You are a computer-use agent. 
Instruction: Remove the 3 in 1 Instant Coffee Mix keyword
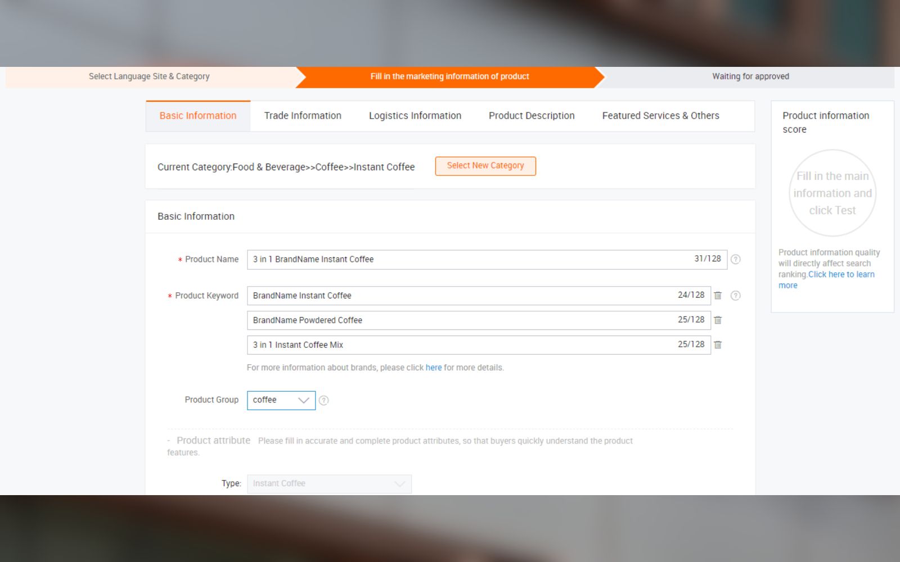coord(718,345)
